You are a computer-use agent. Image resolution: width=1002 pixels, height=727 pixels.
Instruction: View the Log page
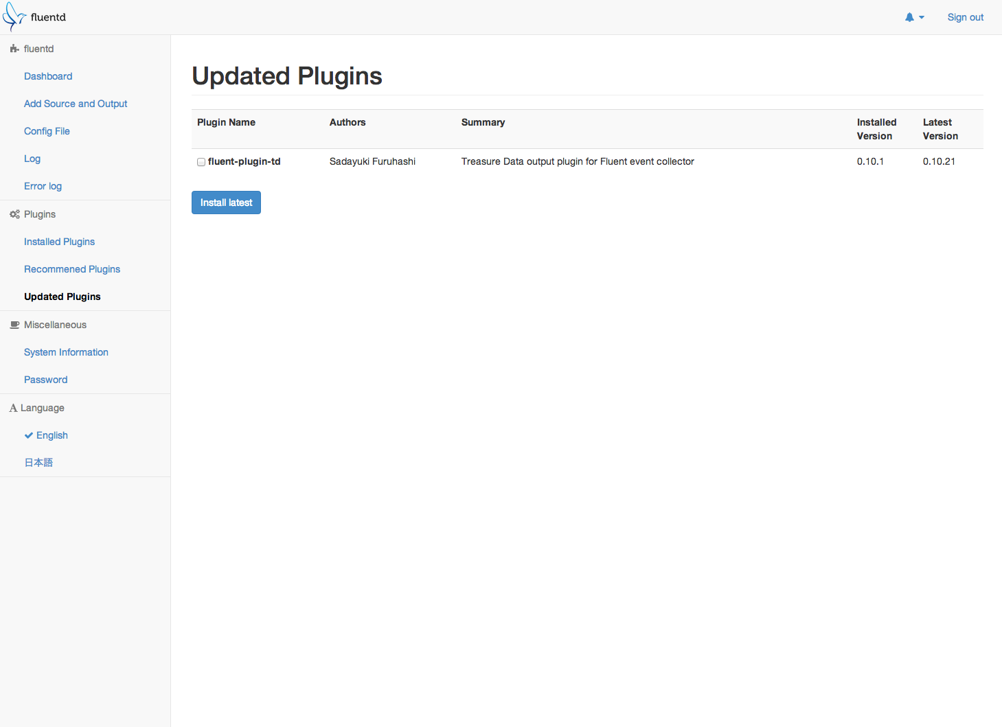point(32,159)
